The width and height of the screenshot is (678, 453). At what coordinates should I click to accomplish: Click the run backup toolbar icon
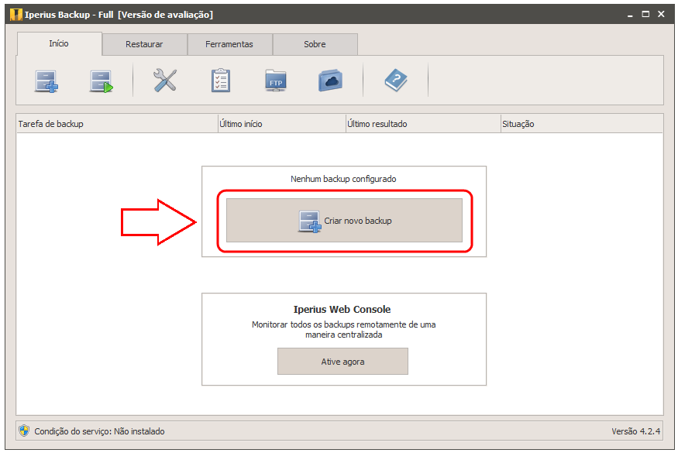pos(102,81)
